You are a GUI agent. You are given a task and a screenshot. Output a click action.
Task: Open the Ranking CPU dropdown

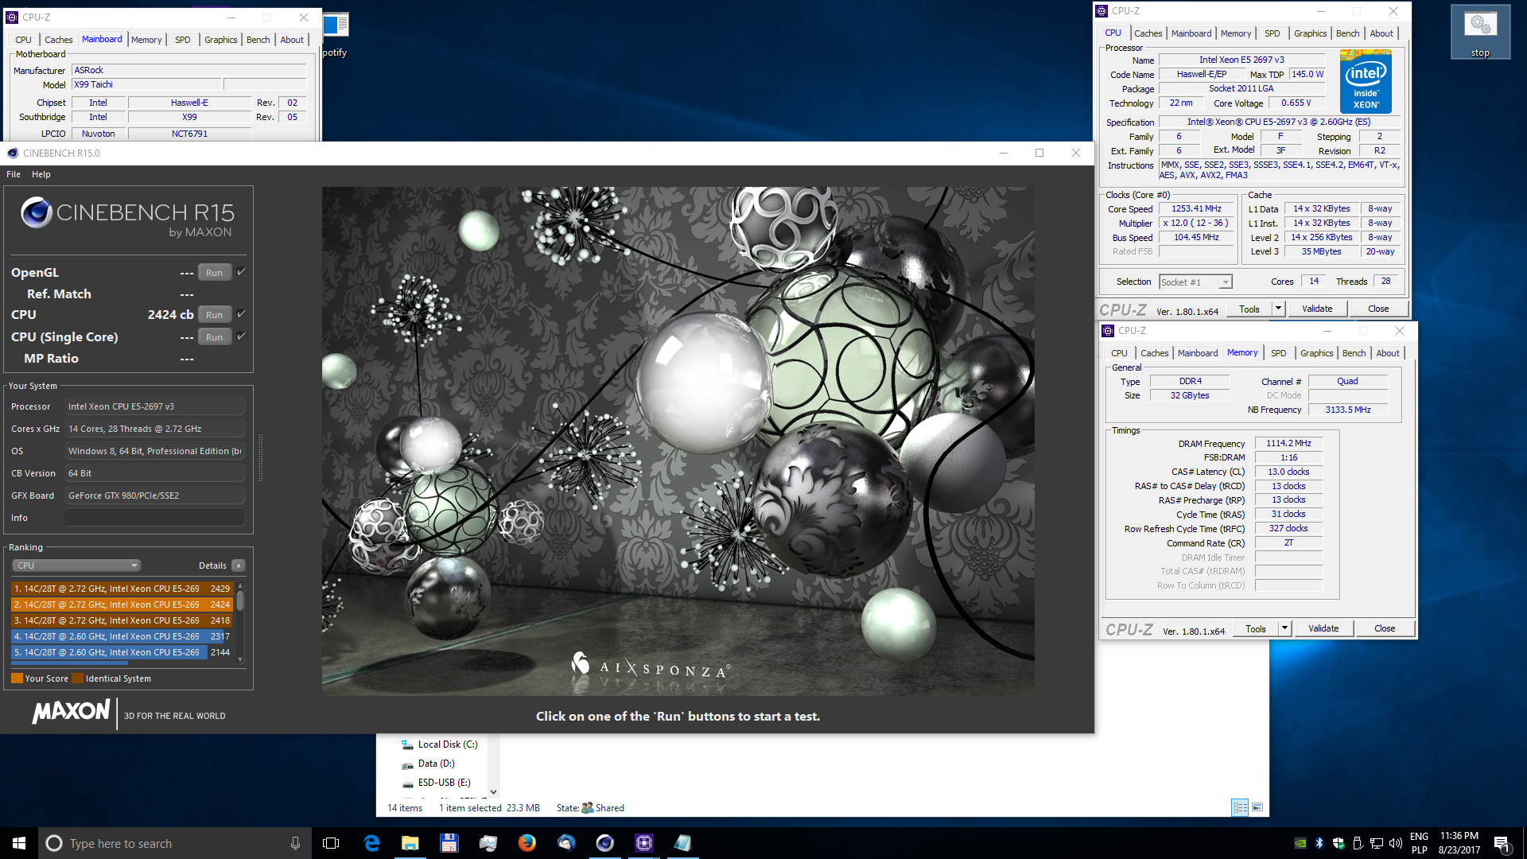(x=76, y=566)
